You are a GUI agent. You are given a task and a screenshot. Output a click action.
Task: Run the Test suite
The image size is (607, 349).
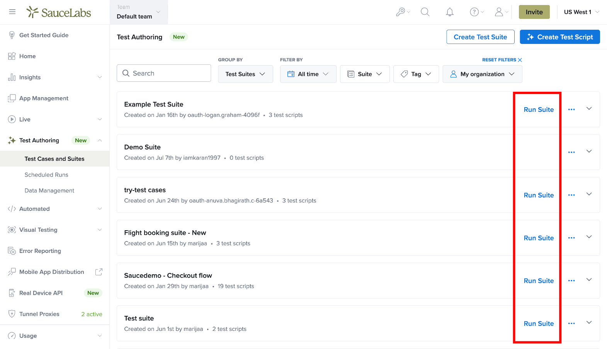click(539, 324)
